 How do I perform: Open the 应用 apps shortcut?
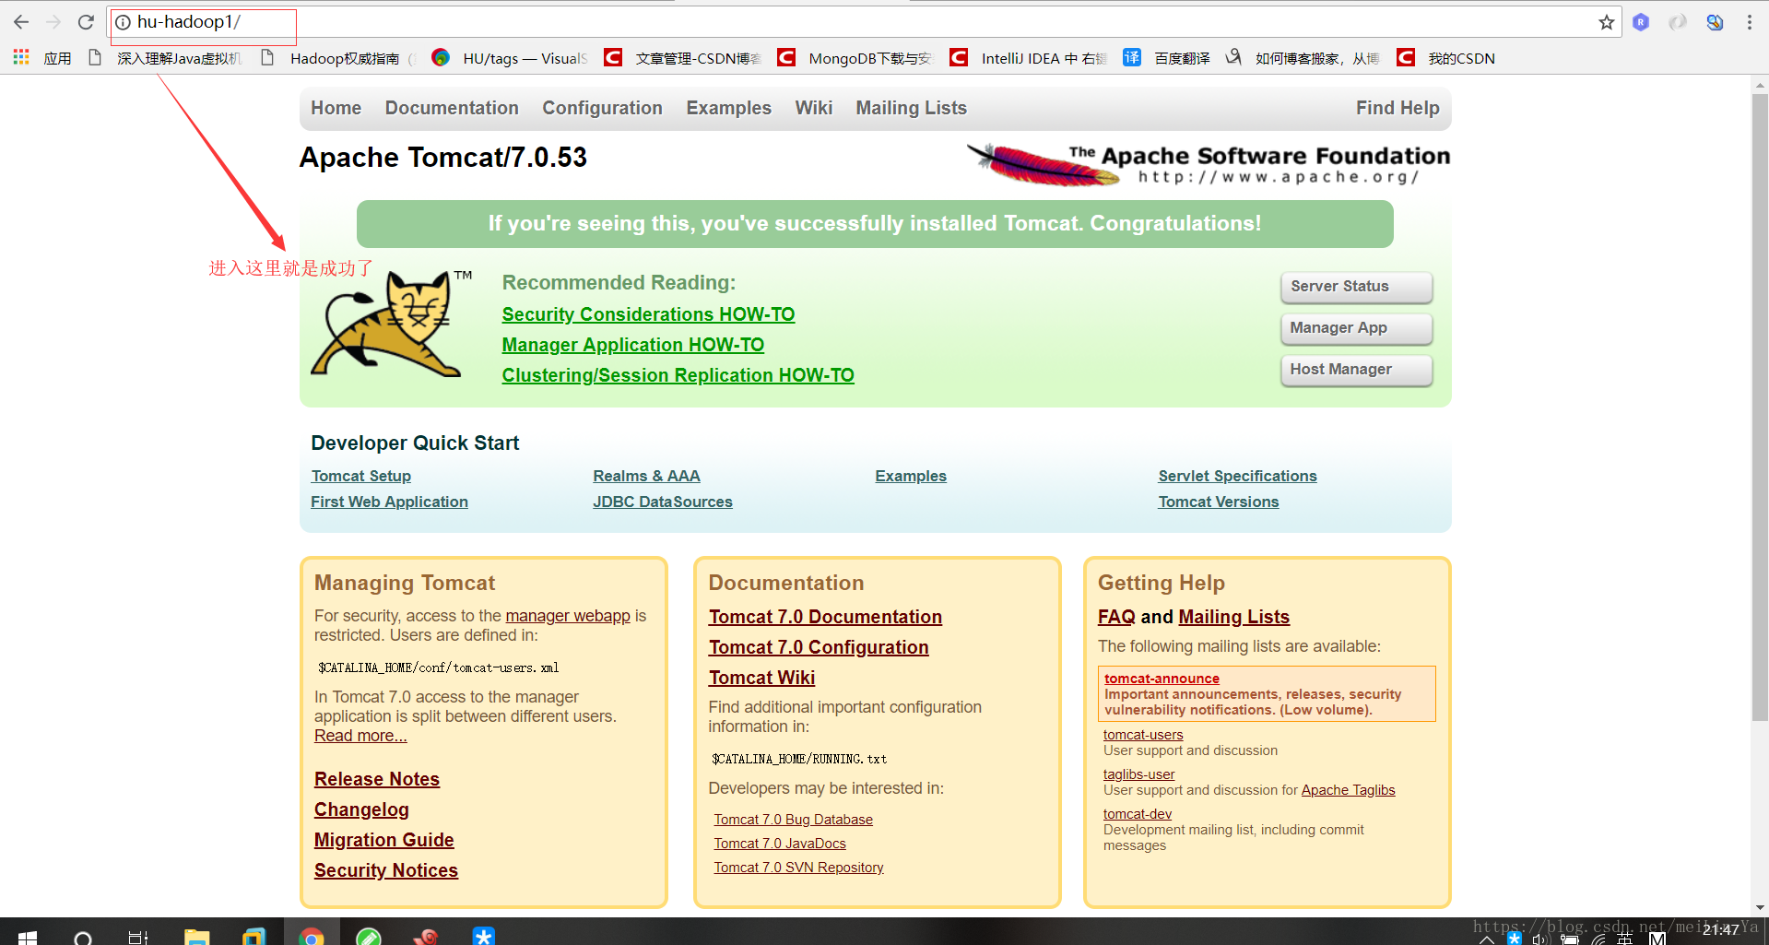click(42, 58)
